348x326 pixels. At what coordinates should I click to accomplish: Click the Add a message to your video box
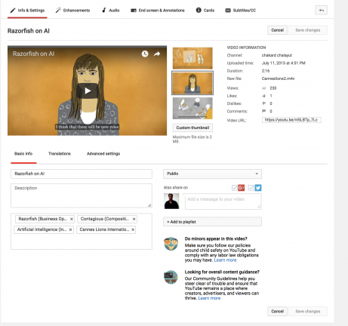pyautogui.click(x=223, y=201)
